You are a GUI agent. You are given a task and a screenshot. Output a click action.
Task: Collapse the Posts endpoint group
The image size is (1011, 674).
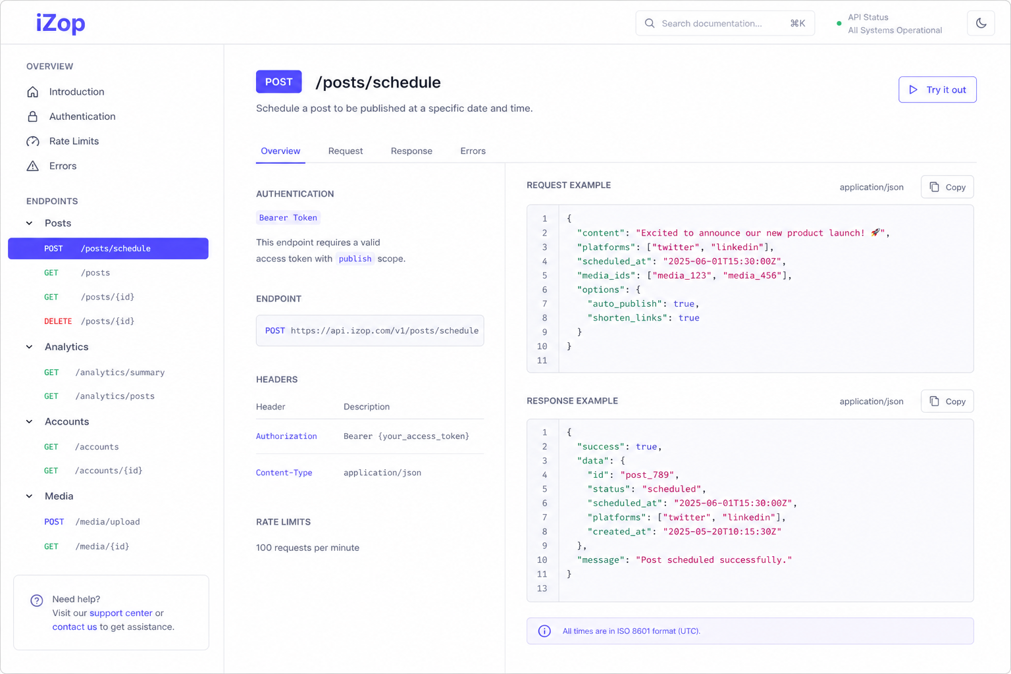(x=30, y=223)
